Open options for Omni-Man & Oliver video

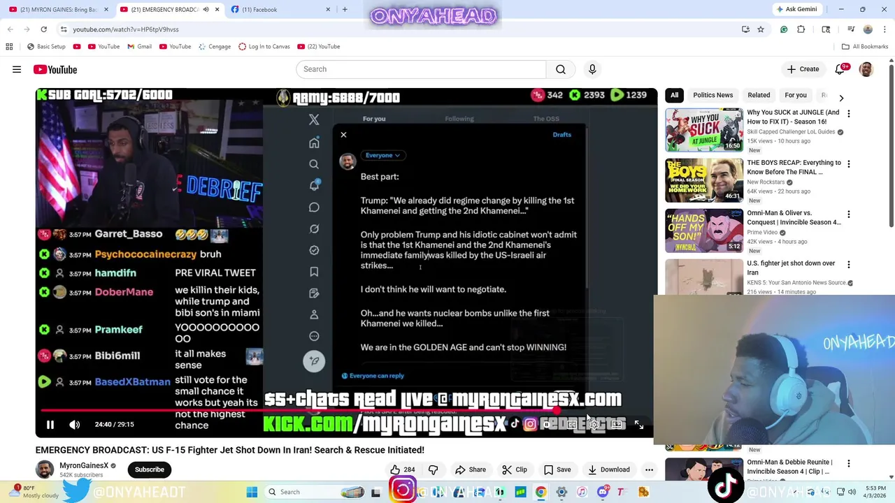(x=849, y=214)
